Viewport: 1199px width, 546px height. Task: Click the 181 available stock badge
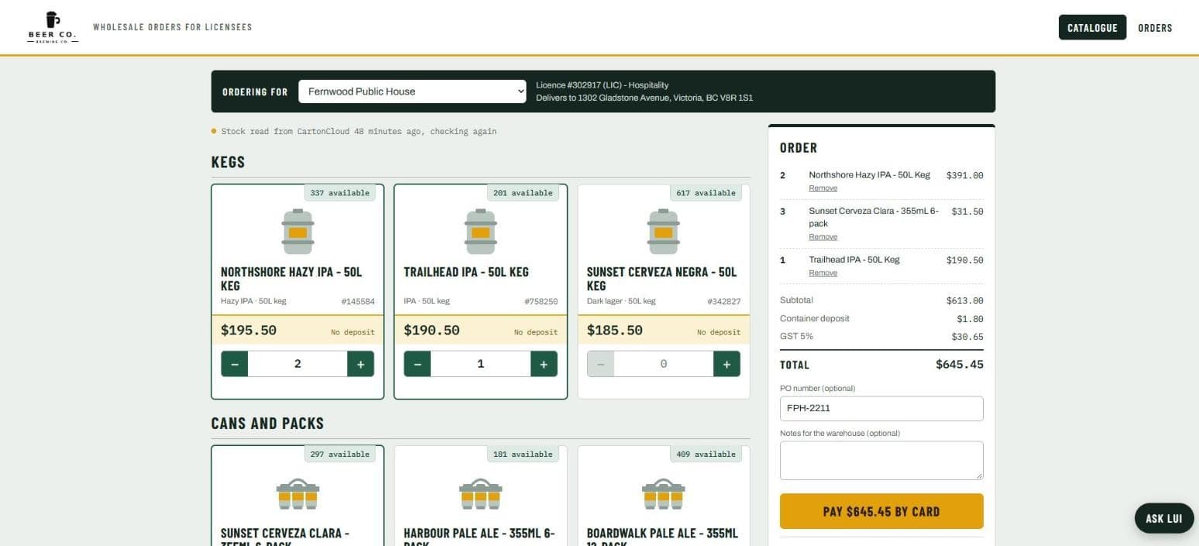523,454
